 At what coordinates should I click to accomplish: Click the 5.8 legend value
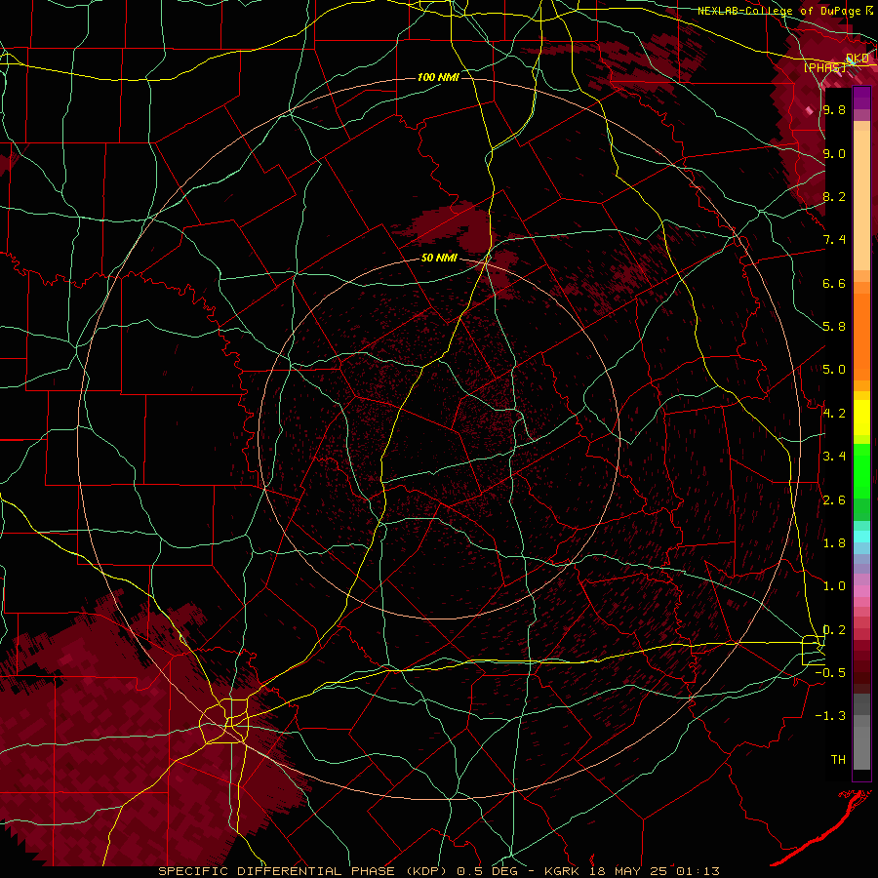(x=834, y=327)
